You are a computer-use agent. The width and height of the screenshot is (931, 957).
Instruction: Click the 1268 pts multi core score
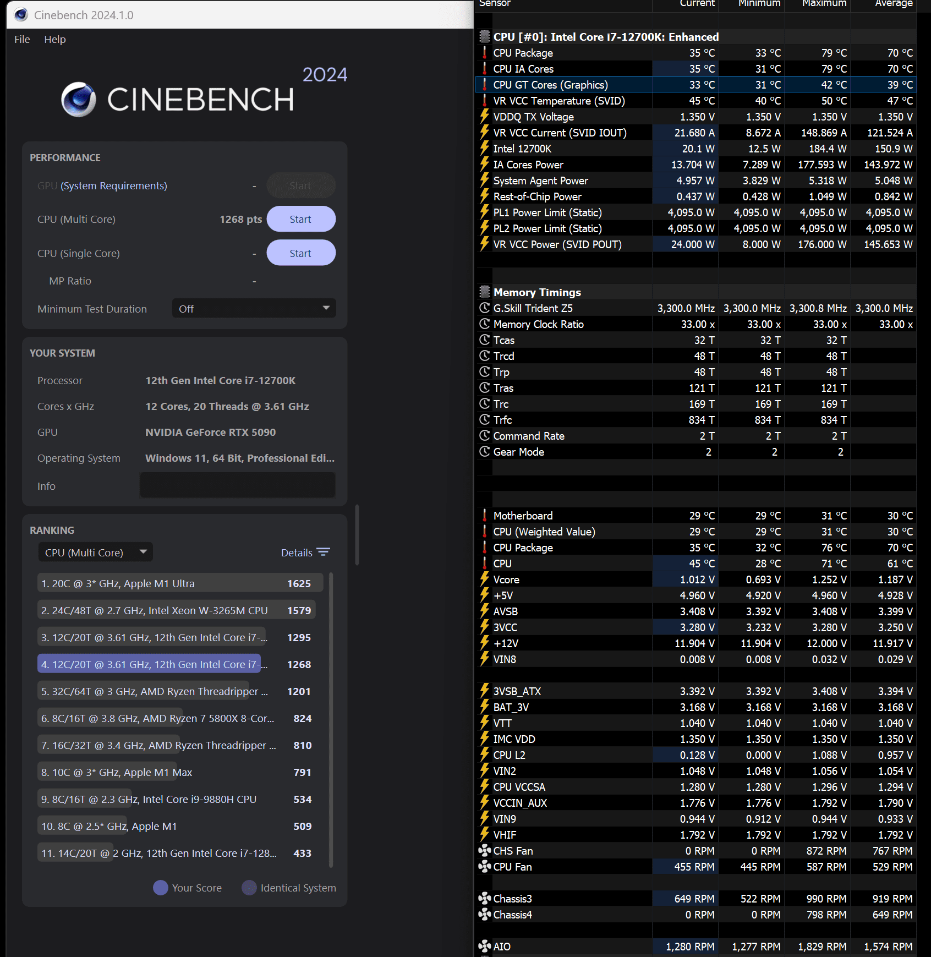[x=241, y=220]
